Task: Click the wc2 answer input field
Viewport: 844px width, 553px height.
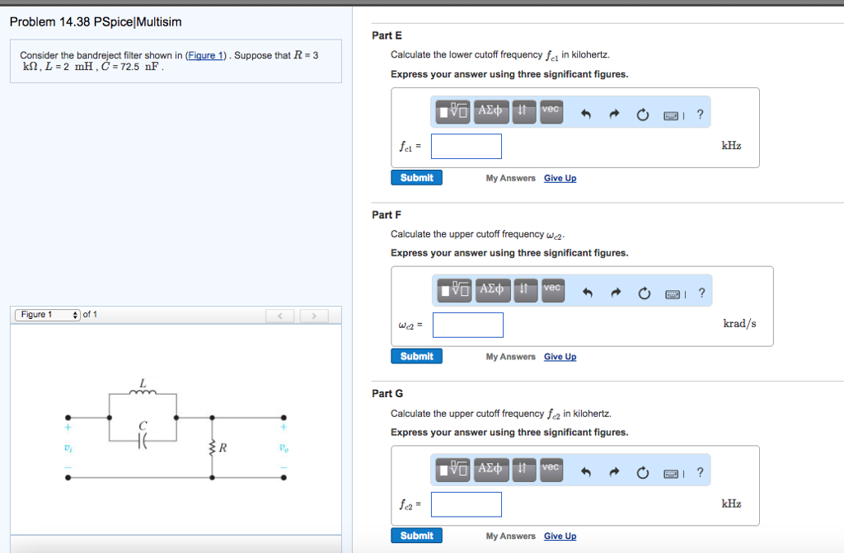Action: click(467, 325)
